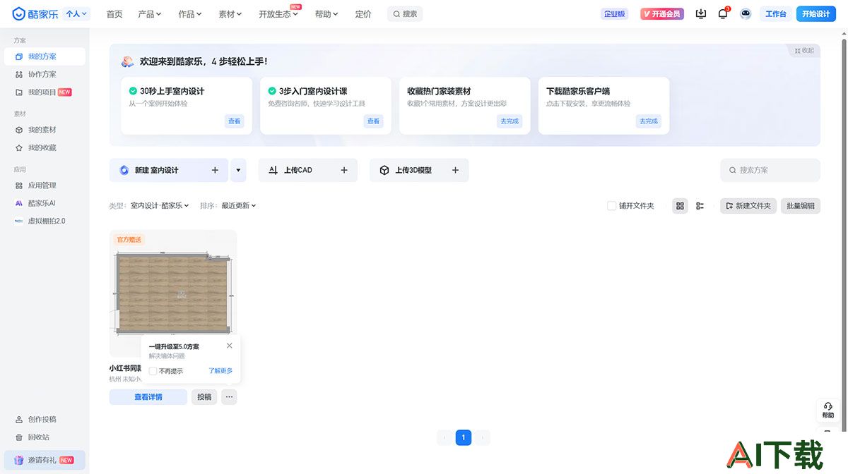Open 应用管理 in sidebar
Screen dimensions: 848x474
pos(45,186)
